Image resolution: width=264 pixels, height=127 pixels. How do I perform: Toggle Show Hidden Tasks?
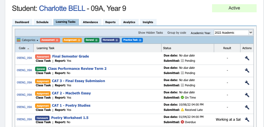(x=151, y=33)
